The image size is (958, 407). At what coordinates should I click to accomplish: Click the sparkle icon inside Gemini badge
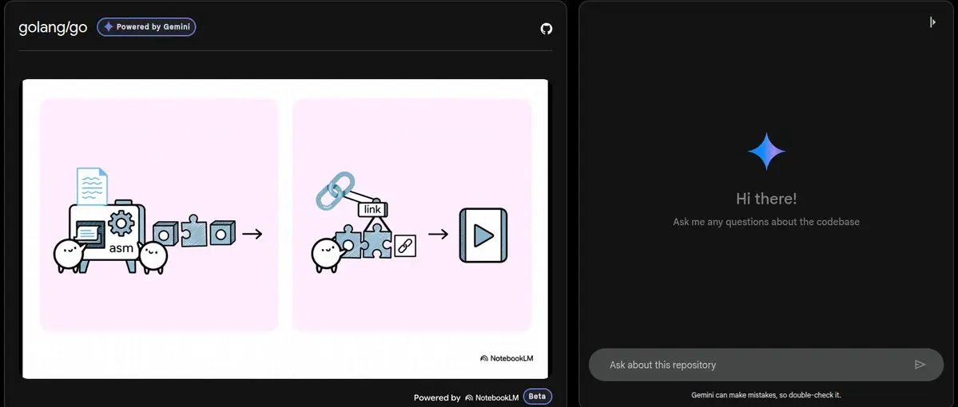pyautogui.click(x=108, y=27)
